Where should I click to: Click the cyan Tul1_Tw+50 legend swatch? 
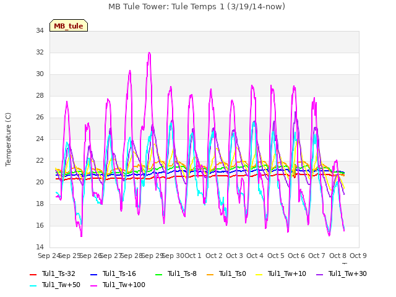tap(33, 286)
